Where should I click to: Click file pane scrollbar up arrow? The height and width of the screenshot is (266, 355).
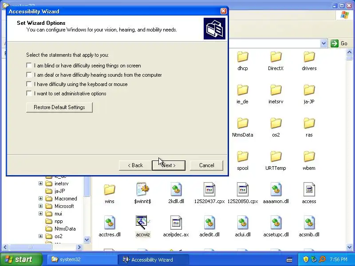point(349,52)
